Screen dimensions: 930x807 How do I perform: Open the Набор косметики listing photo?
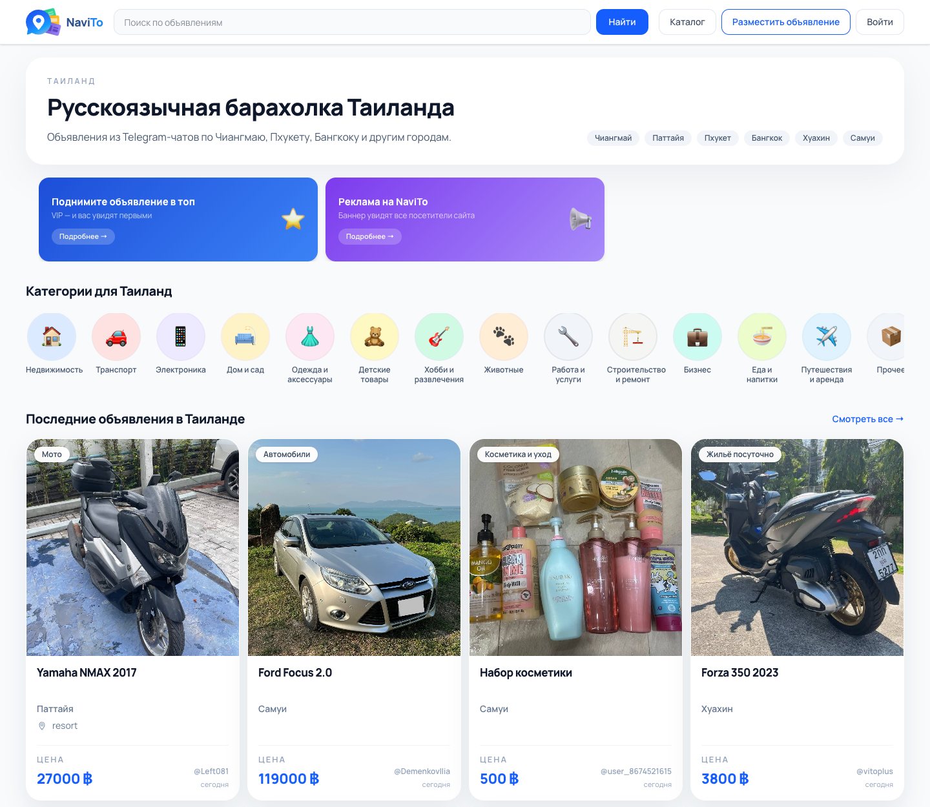(575, 547)
